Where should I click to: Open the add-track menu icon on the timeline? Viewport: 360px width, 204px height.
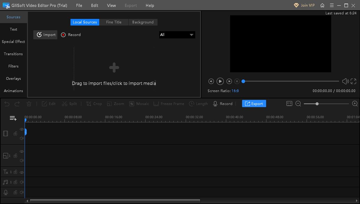(13, 118)
